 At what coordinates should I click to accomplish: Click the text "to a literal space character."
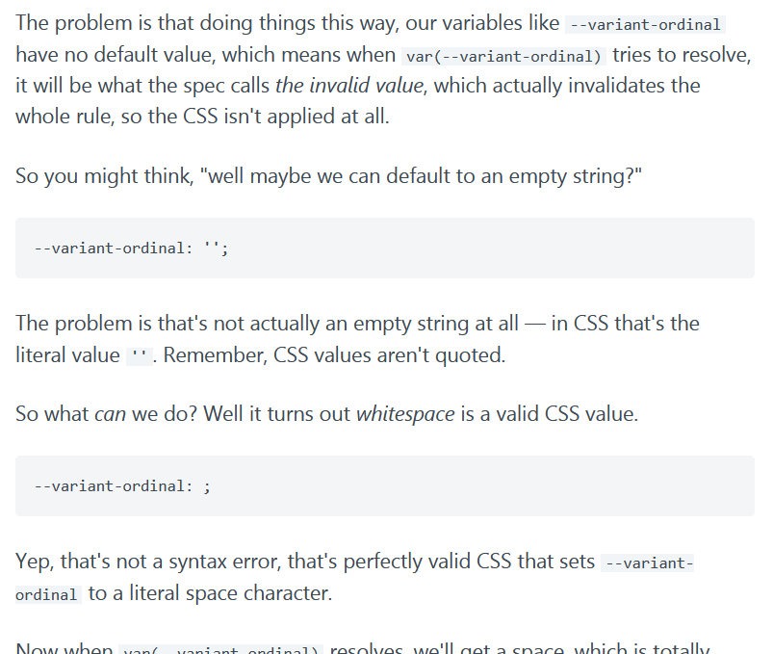[210, 593]
